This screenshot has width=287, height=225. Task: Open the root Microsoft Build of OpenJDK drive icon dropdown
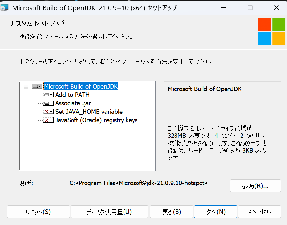pyautogui.click(x=37, y=87)
